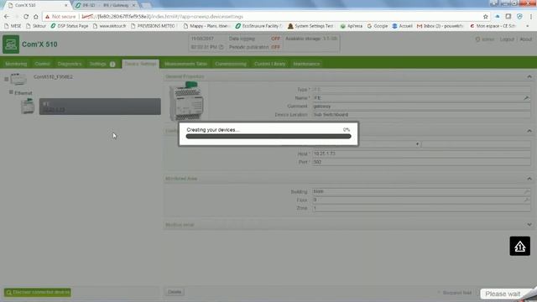Click into the Comment input field

point(421,107)
